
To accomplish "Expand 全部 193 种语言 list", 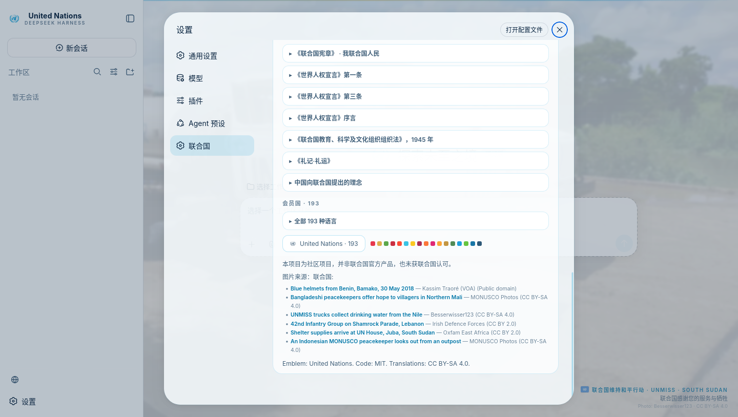I will coord(416,221).
